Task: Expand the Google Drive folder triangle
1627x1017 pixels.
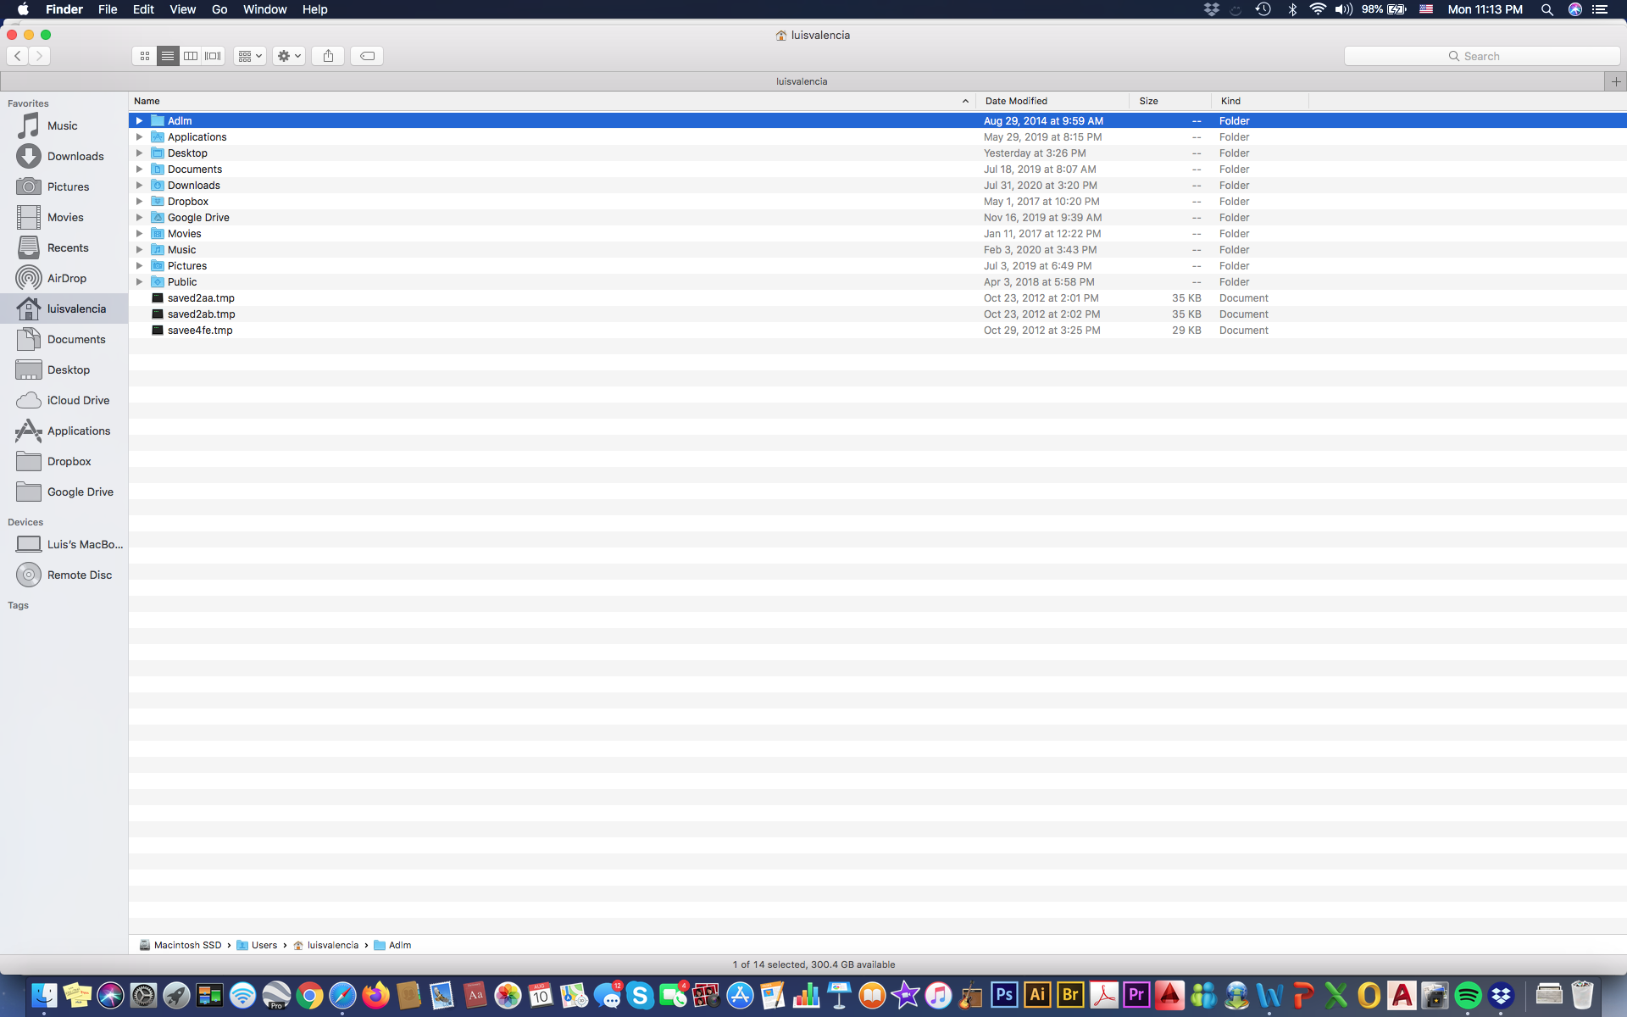Action: click(140, 218)
